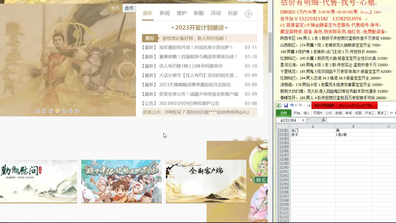This screenshot has width=396, height=223.
Task: Select the 活动 news tab
Action: point(216,13)
